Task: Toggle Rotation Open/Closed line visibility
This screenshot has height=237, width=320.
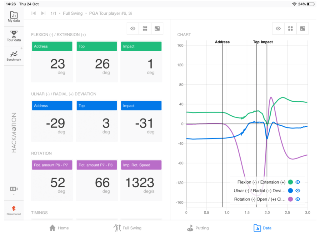Action: (298, 199)
